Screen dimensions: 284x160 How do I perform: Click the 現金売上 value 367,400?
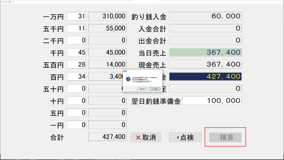tap(205, 64)
